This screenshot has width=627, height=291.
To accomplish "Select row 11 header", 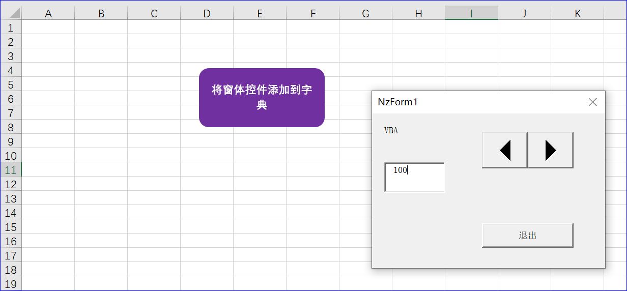I will coord(11,169).
